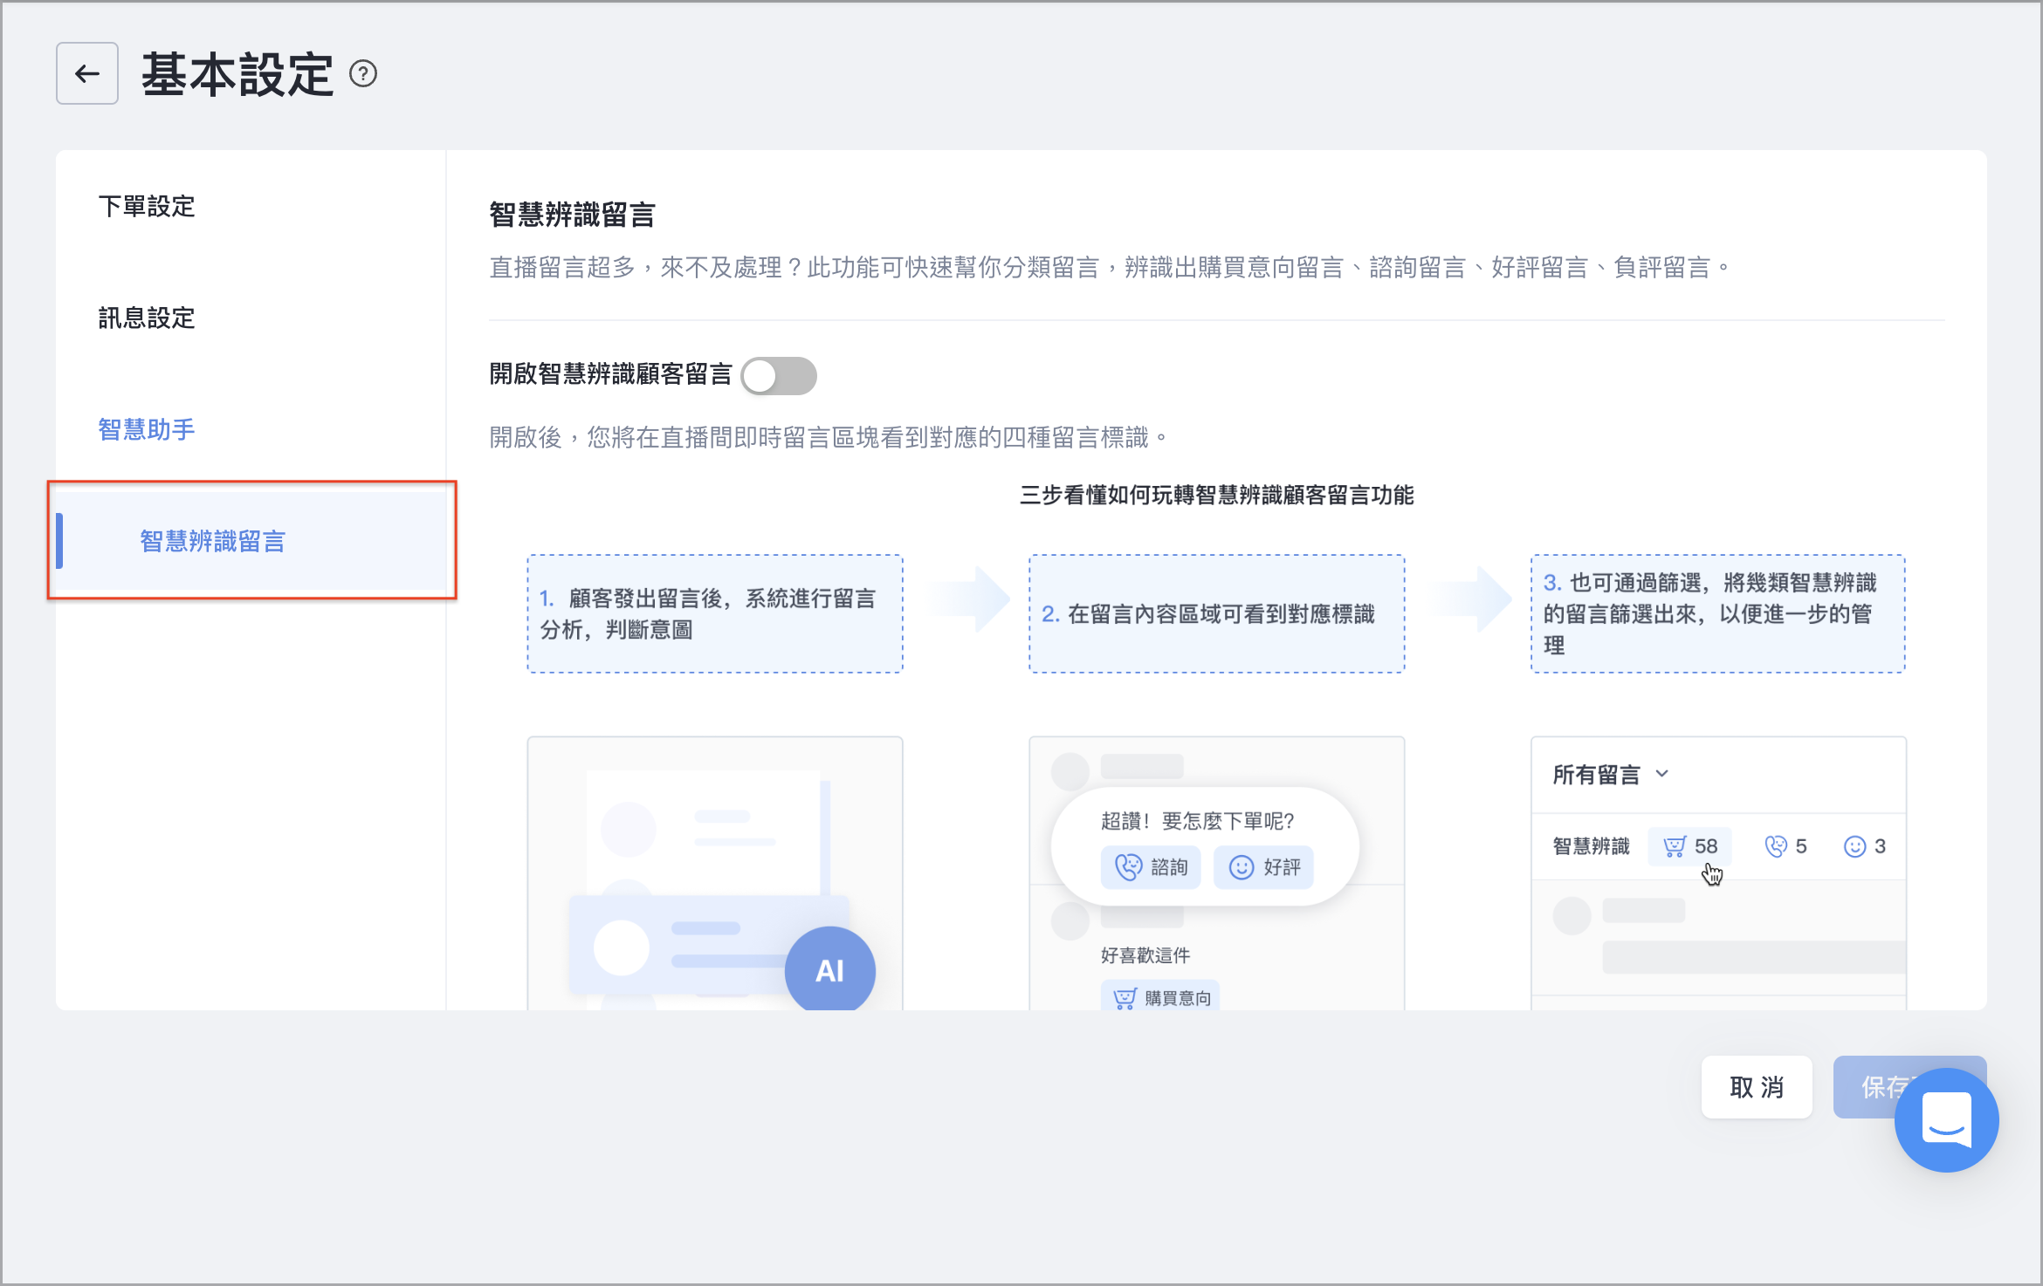The image size is (2043, 1286).
Task: Select the 智慧助手 sidebar section
Action: [x=147, y=430]
